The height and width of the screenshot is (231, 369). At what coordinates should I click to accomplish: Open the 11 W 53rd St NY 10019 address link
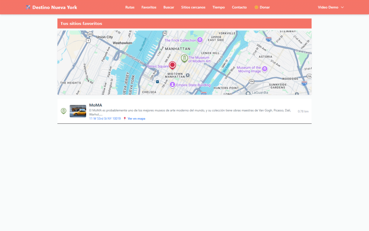point(105,118)
